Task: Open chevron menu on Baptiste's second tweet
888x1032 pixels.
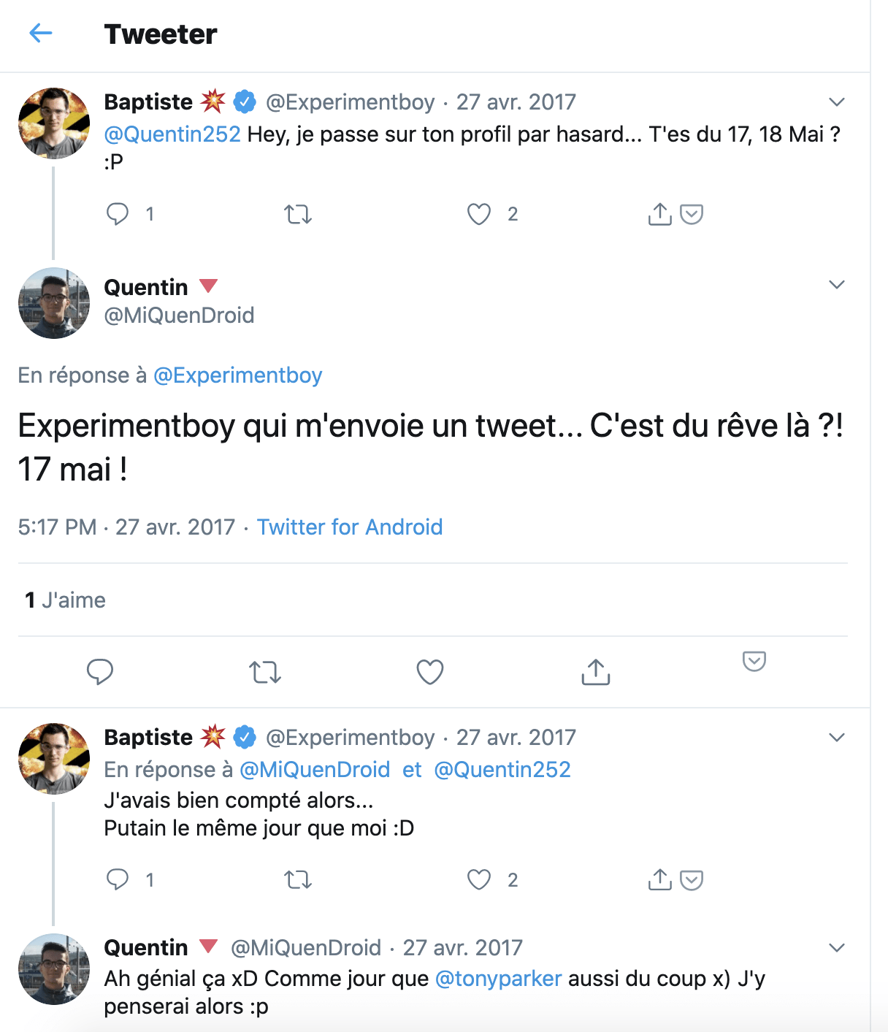Action: coord(837,737)
